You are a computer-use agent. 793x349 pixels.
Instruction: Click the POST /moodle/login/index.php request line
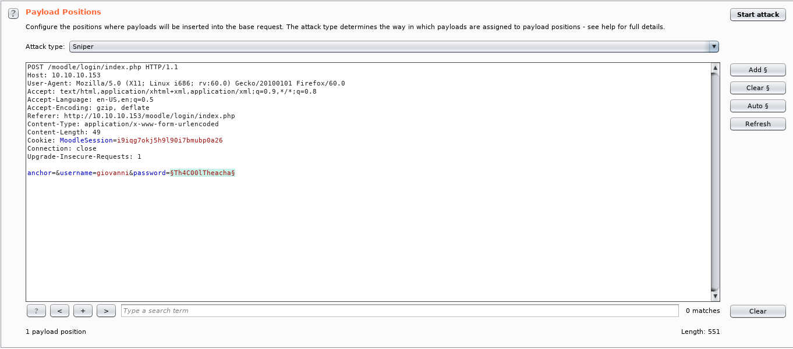pyautogui.click(x=102, y=67)
